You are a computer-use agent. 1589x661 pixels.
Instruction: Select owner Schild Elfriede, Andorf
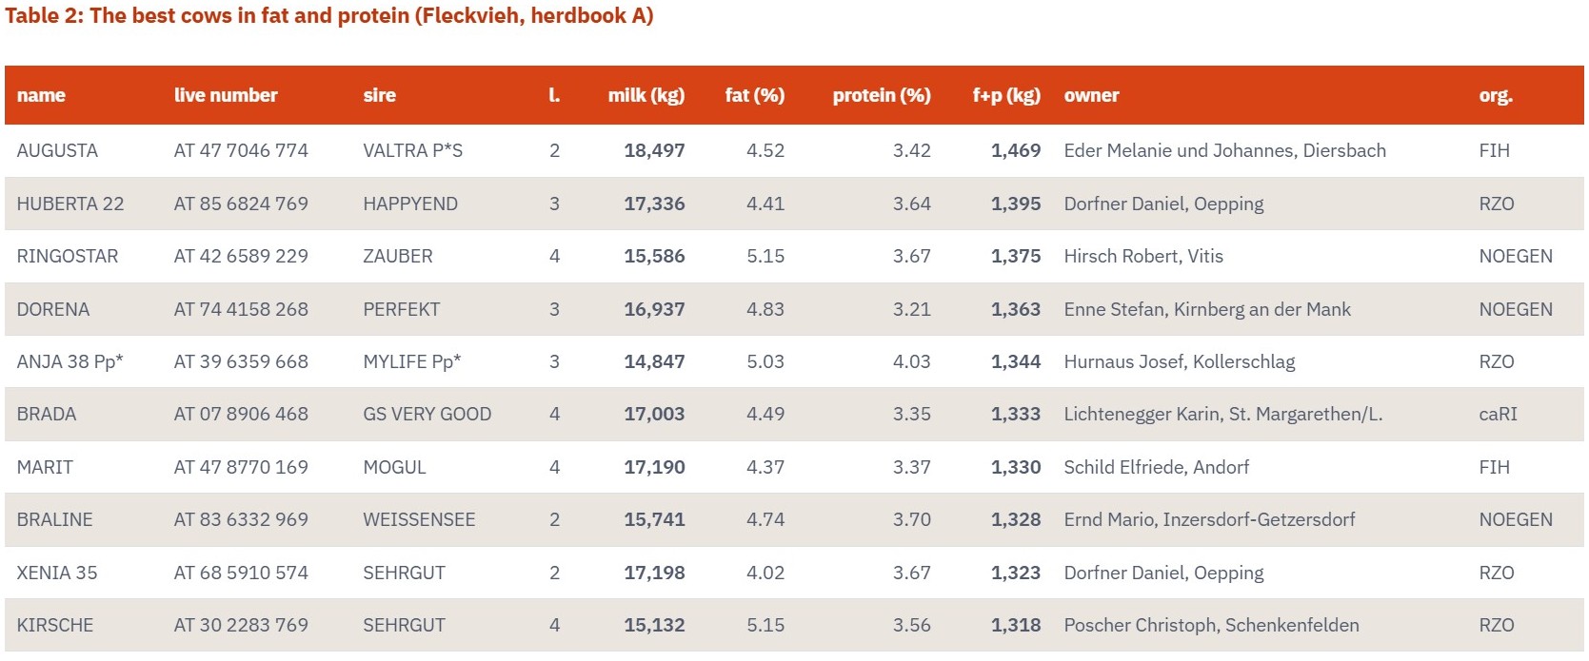(x=1156, y=467)
